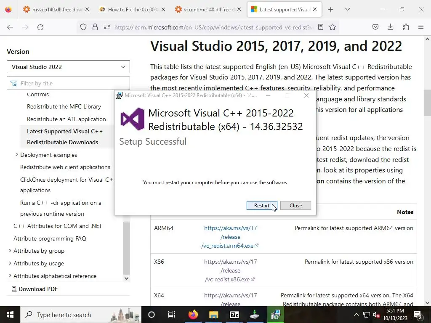This screenshot has width=431, height=323.
Task: Click the page scrollbar up arrow
Action: tap(428, 39)
